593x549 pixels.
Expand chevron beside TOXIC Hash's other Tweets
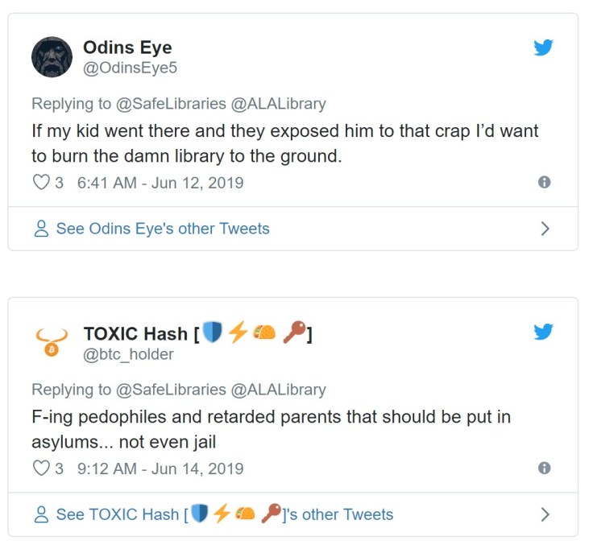click(x=545, y=514)
